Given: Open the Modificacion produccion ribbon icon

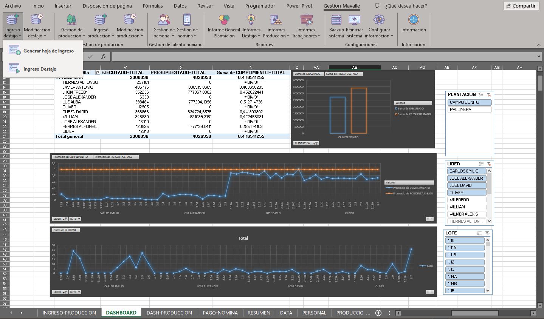Looking at the screenshot, I should 130,26.
